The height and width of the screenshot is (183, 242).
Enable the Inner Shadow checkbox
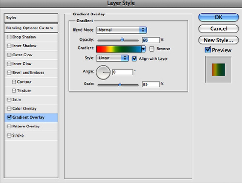(x=9, y=46)
